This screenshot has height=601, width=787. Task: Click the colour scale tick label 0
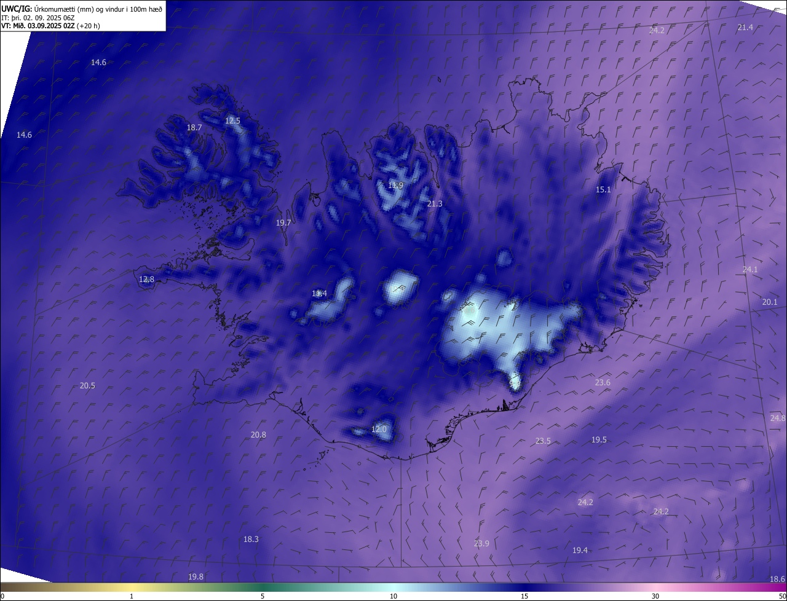[x=2, y=597]
